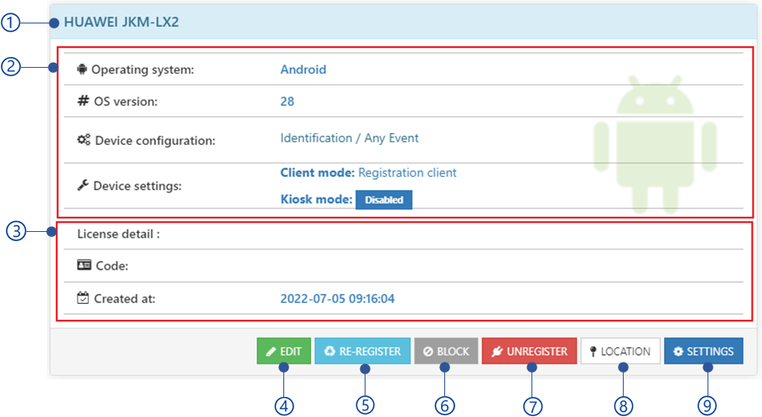Viewport: 762px width, 417px height.
Task: Select the HUAWEI JKM-LX2 device title
Action: [122, 22]
